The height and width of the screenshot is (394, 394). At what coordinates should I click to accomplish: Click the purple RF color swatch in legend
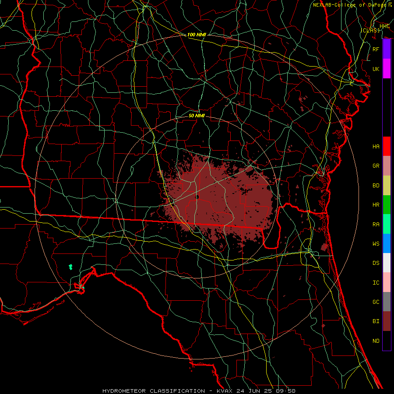[387, 49]
